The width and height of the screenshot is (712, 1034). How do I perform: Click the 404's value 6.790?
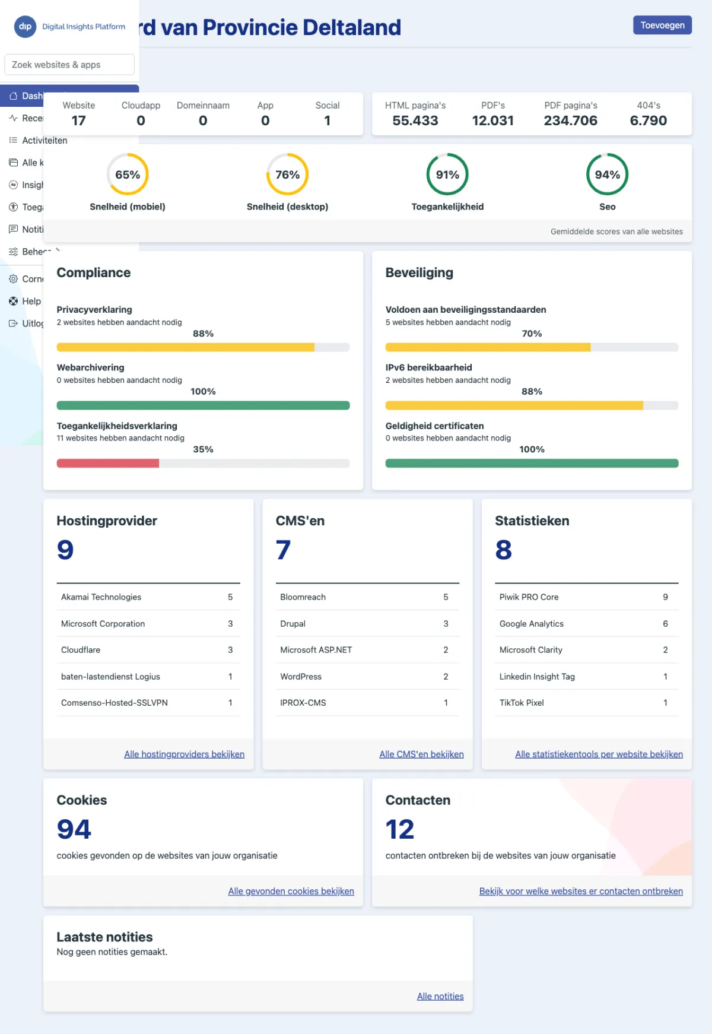pyautogui.click(x=649, y=120)
